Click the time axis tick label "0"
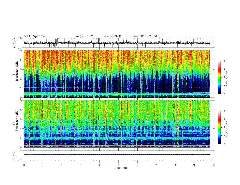The image size is (240, 185). click(24, 165)
